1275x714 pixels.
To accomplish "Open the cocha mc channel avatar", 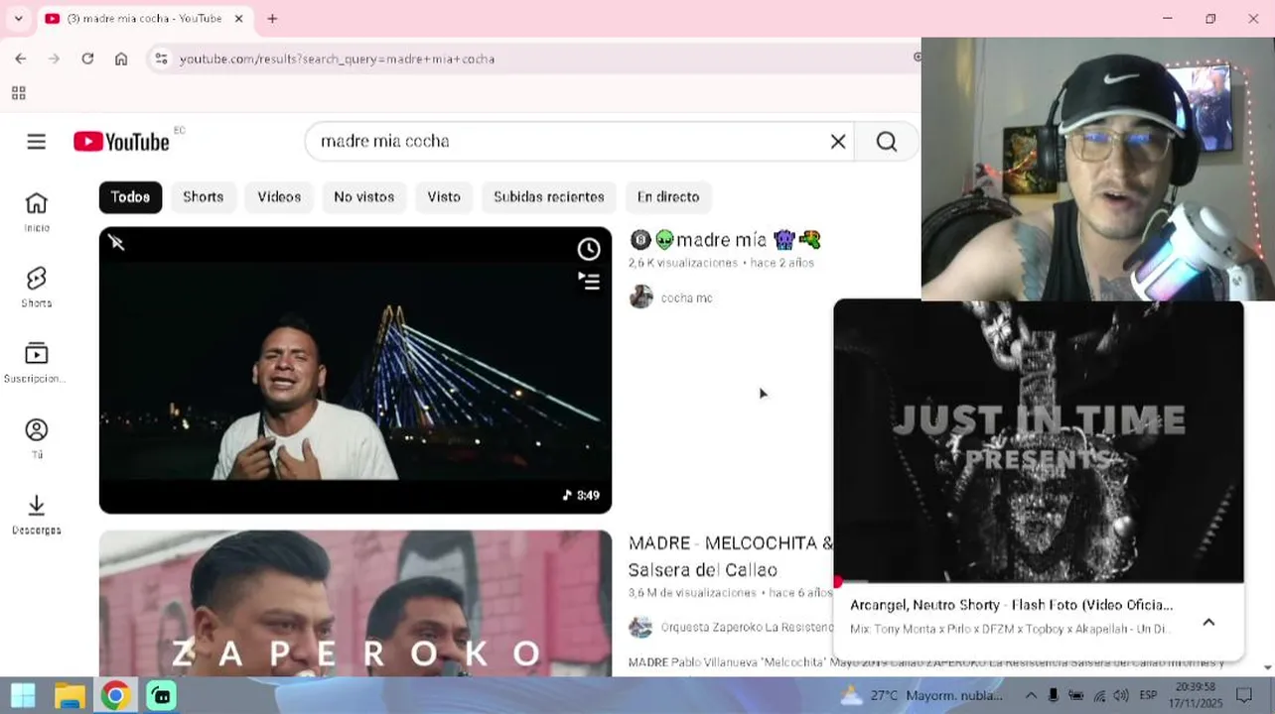I will tap(641, 297).
